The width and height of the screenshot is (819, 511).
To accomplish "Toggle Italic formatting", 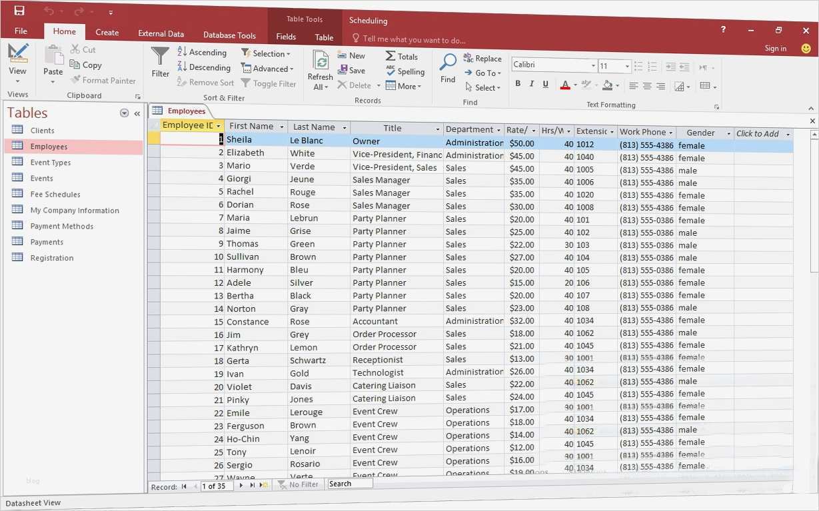I will pos(532,84).
